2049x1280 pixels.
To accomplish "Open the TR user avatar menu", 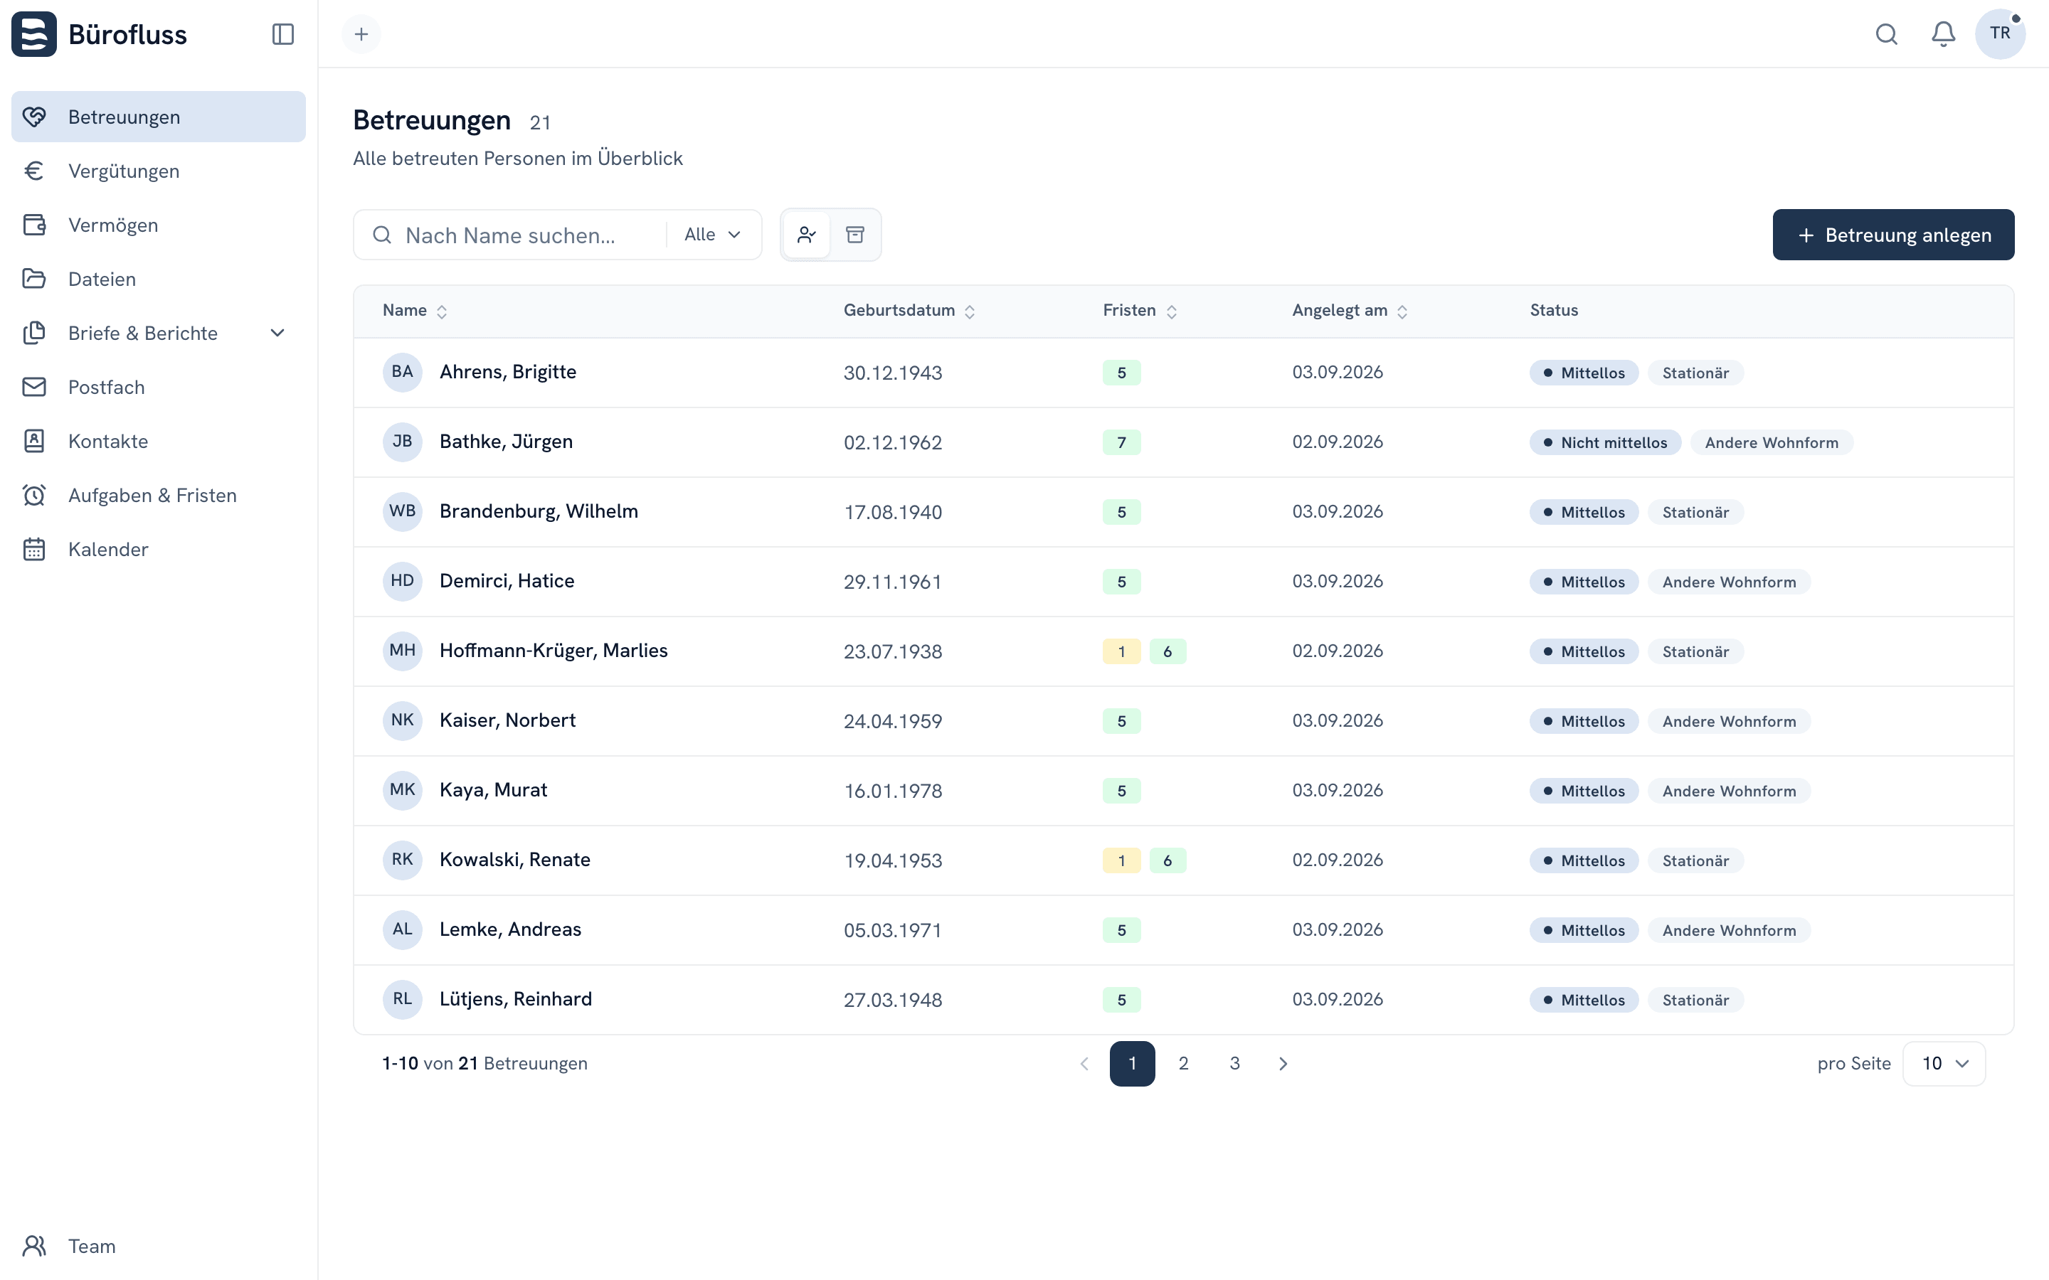I will (x=2000, y=34).
